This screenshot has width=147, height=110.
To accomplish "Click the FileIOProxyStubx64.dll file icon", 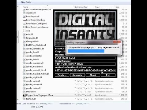I will 24,45.
